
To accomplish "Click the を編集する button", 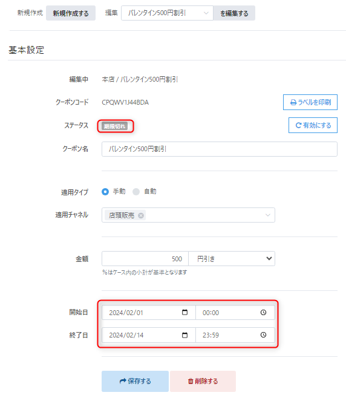I will 234,13.
